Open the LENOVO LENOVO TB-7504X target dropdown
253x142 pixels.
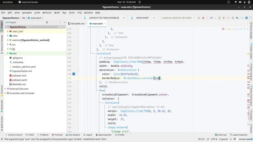coord(177,18)
